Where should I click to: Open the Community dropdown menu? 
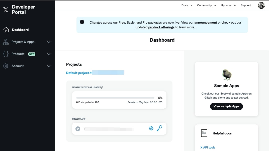click(x=207, y=5)
